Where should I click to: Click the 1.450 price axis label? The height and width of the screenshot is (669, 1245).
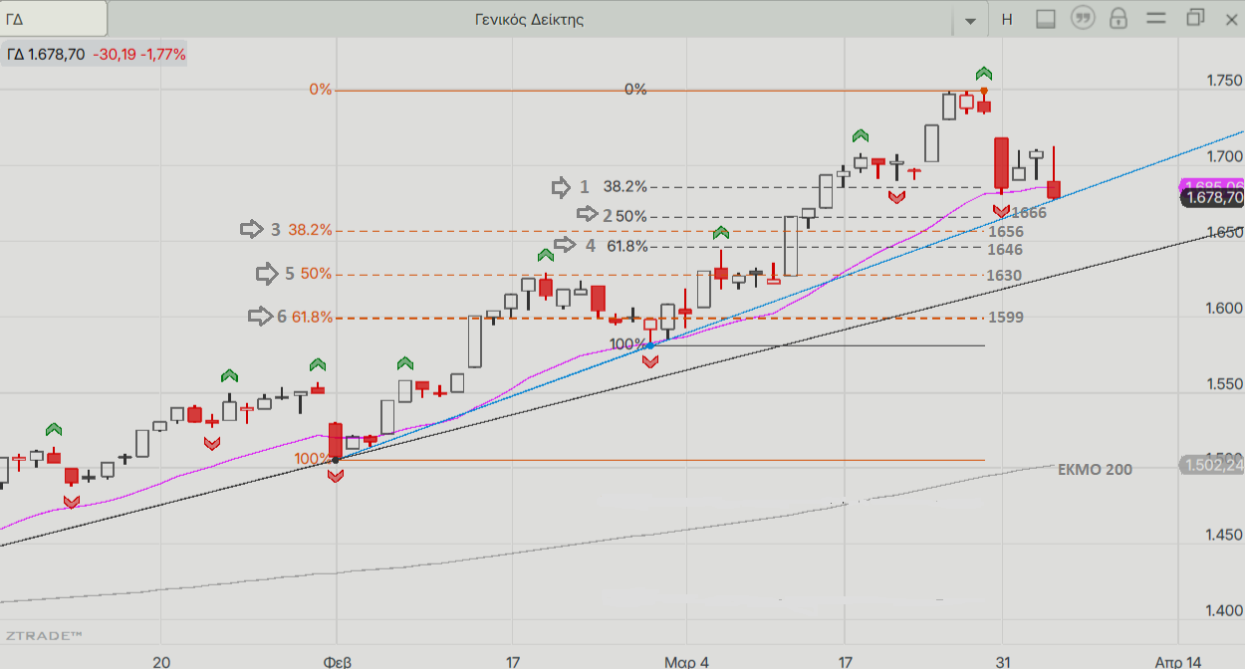pyautogui.click(x=1223, y=536)
